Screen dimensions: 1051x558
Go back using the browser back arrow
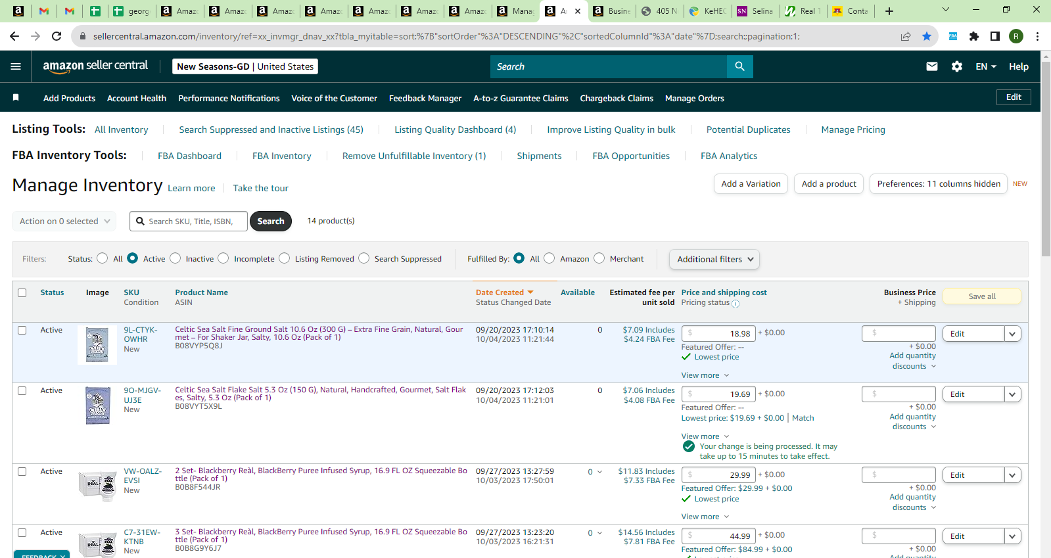pyautogui.click(x=14, y=36)
